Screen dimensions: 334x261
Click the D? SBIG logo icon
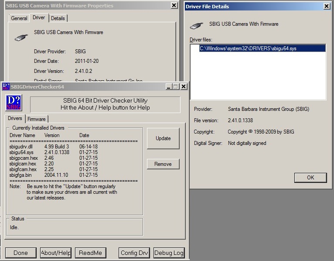click(x=14, y=103)
